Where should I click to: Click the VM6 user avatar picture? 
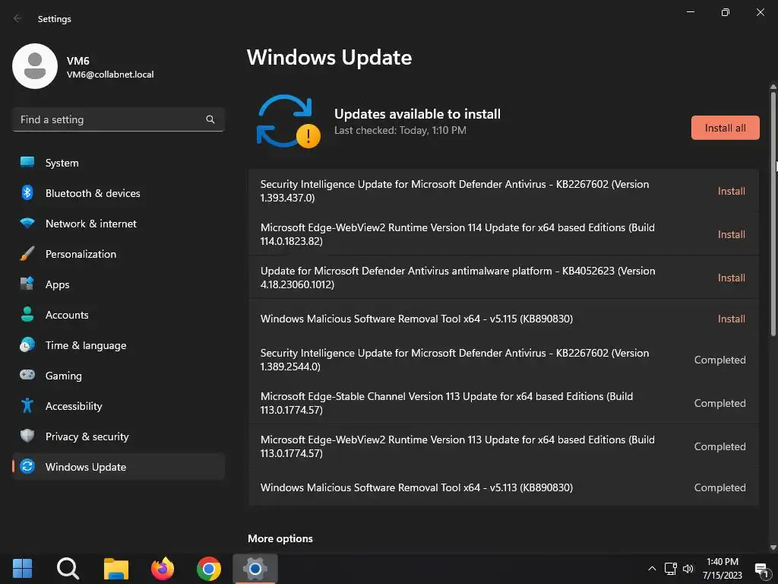pyautogui.click(x=35, y=66)
